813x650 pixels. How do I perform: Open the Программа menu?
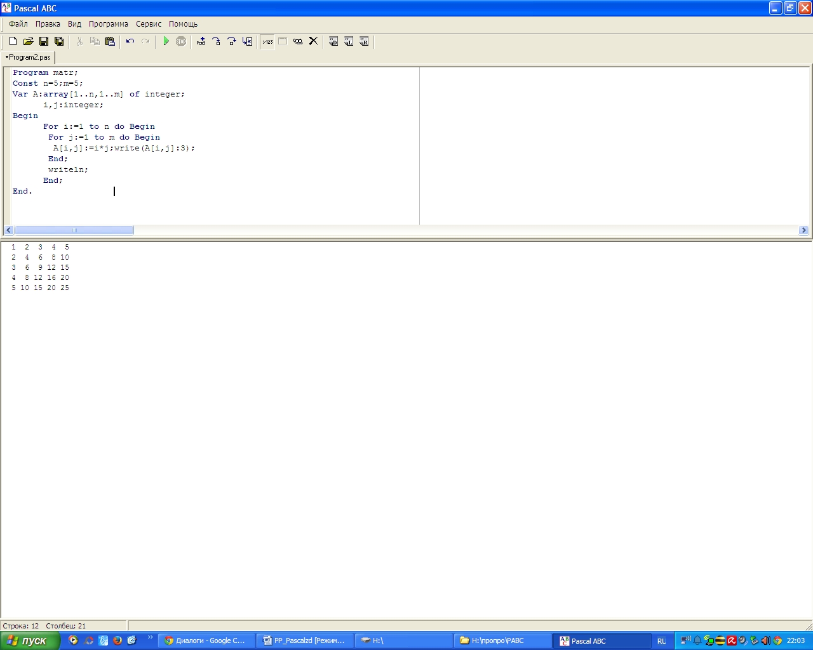click(x=108, y=24)
